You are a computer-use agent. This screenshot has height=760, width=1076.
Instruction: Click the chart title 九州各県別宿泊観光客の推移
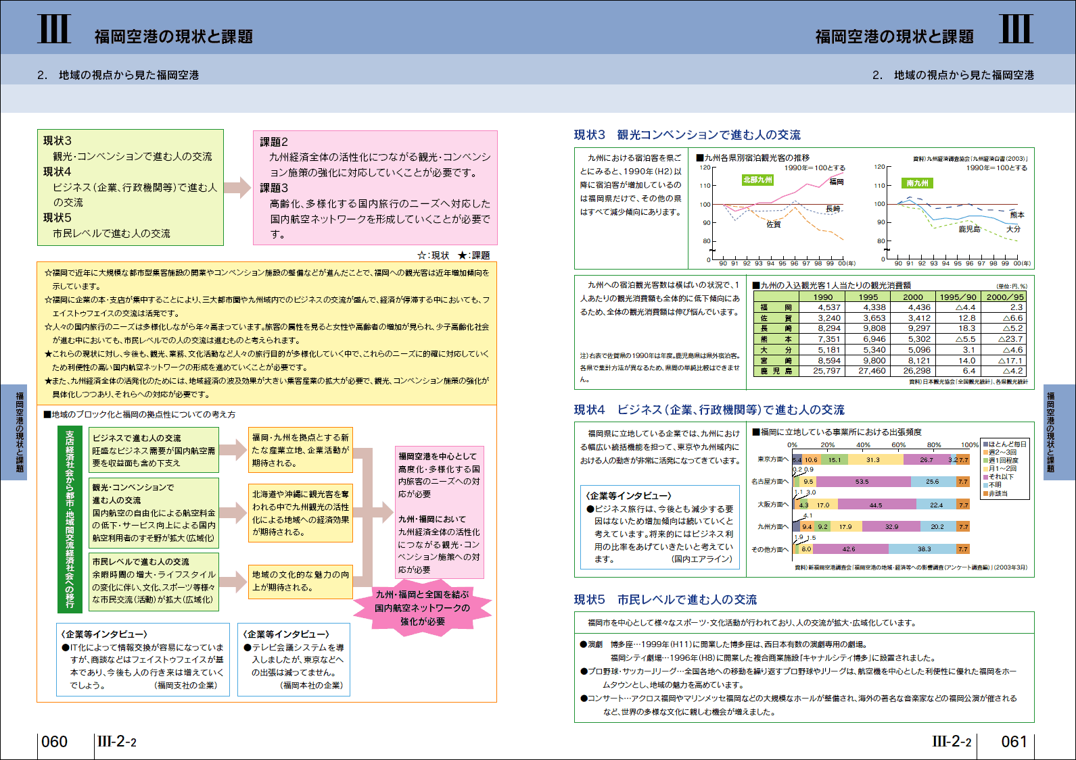pyautogui.click(x=753, y=157)
